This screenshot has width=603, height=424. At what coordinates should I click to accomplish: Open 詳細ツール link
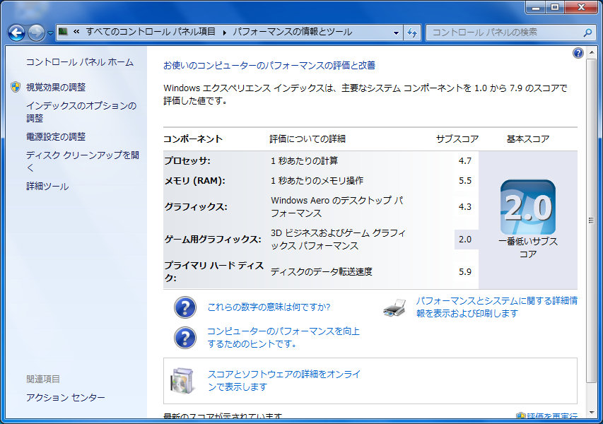[x=47, y=187]
